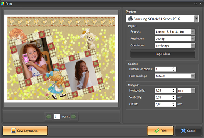204x138 pixels.
Task: Click the 'from 1' page count text
Action: [x=65, y=116]
